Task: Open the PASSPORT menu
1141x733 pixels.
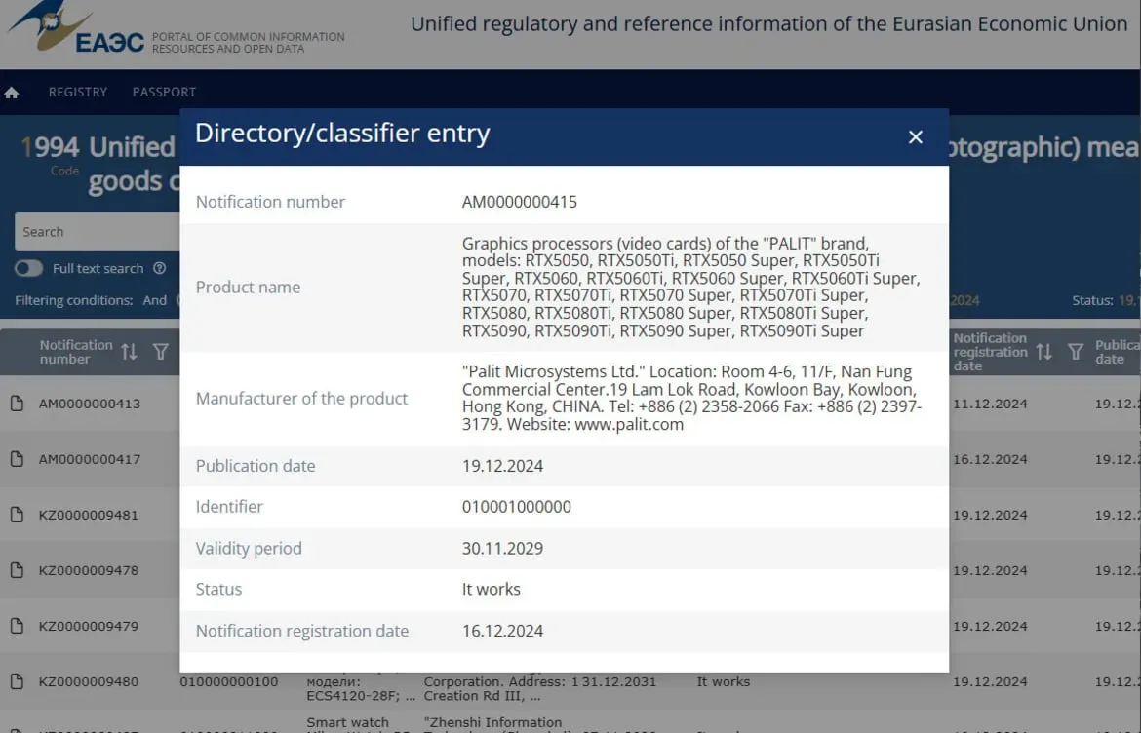Action: click(164, 92)
